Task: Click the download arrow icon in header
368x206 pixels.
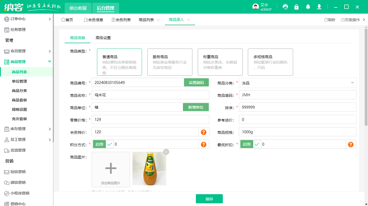Action: point(319,7)
